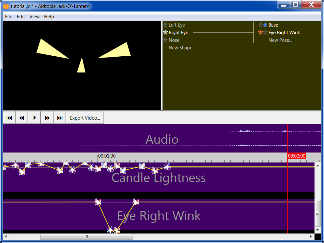Image resolution: width=324 pixels, height=243 pixels.
Task: Click the pumpkin app icon in title bar
Action: click(6, 6)
